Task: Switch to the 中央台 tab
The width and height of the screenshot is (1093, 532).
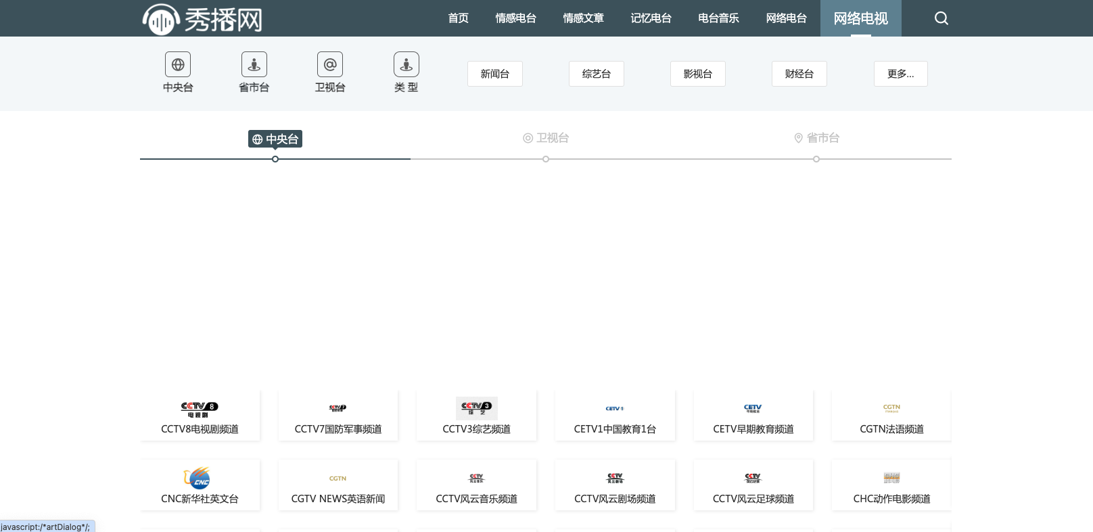Action: [x=275, y=139]
